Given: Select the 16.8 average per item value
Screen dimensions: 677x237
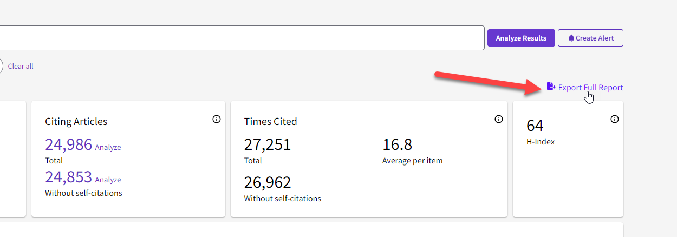Looking at the screenshot, I should pos(397,144).
